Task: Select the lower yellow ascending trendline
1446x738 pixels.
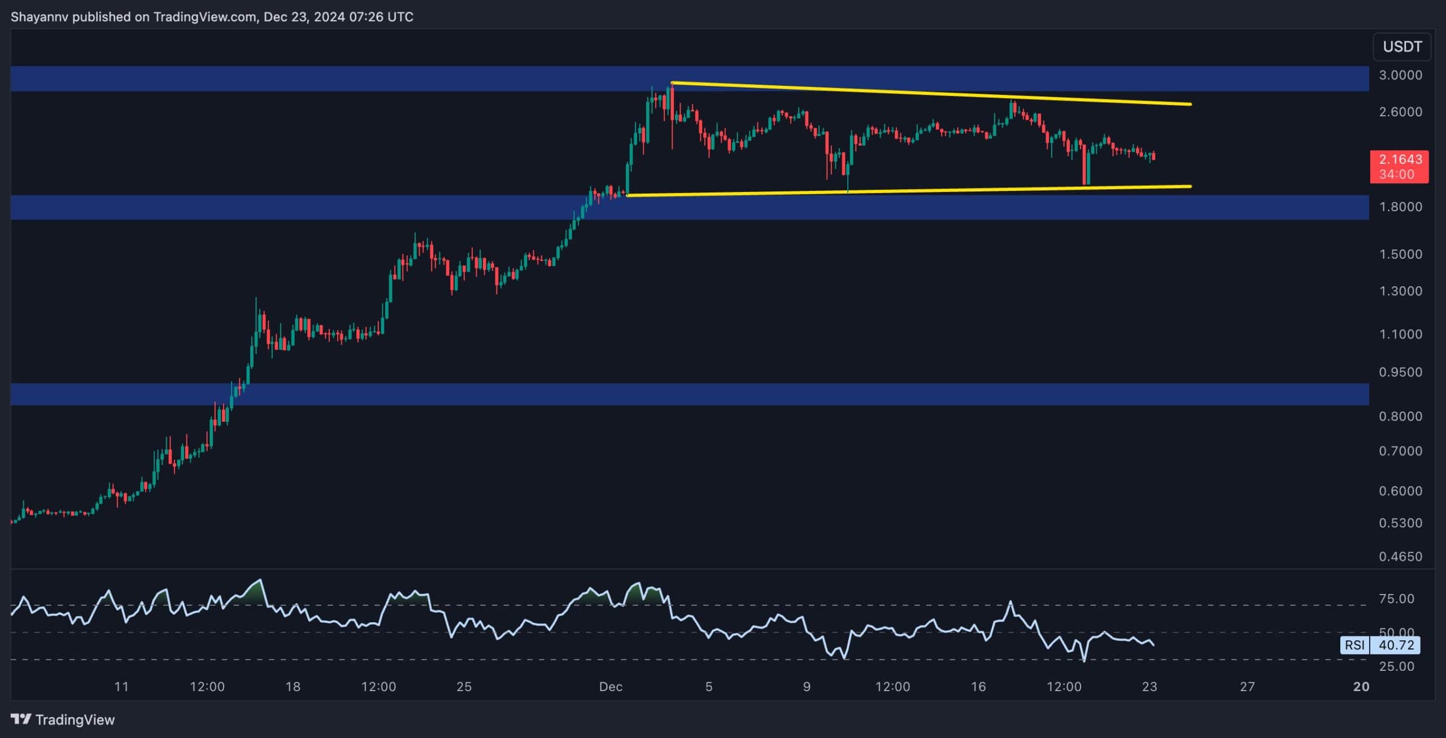Action: [909, 191]
